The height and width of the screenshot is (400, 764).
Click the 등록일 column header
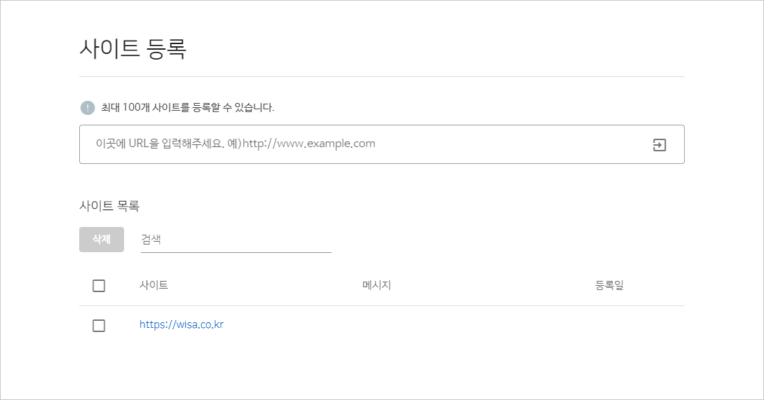610,285
